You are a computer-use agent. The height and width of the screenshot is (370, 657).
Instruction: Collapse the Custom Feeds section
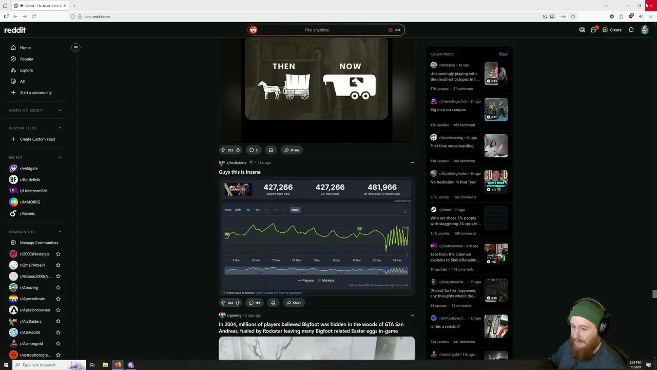(60, 128)
